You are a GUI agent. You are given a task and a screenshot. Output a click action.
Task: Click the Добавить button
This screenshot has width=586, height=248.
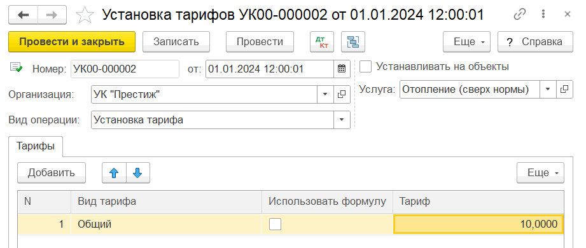coord(52,172)
